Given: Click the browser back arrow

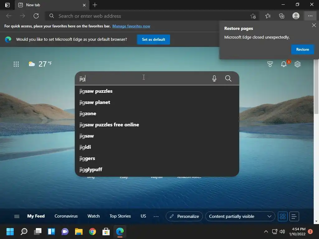Looking at the screenshot, I should click(x=9, y=16).
